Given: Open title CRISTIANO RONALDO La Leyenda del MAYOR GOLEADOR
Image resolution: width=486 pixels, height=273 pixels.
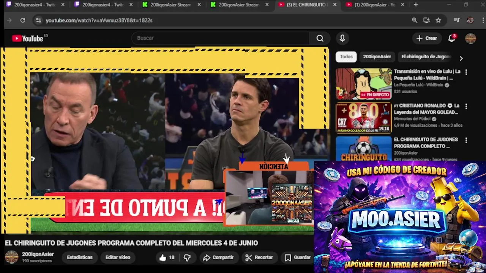Looking at the screenshot, I should coord(427,109).
